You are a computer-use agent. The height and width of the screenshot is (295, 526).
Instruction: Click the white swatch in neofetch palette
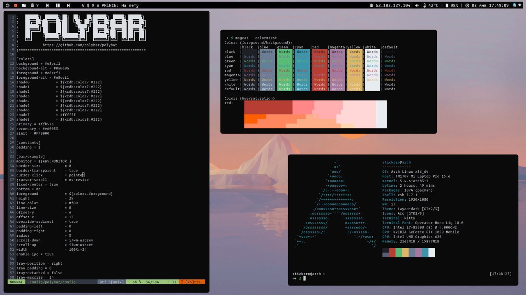point(431,252)
